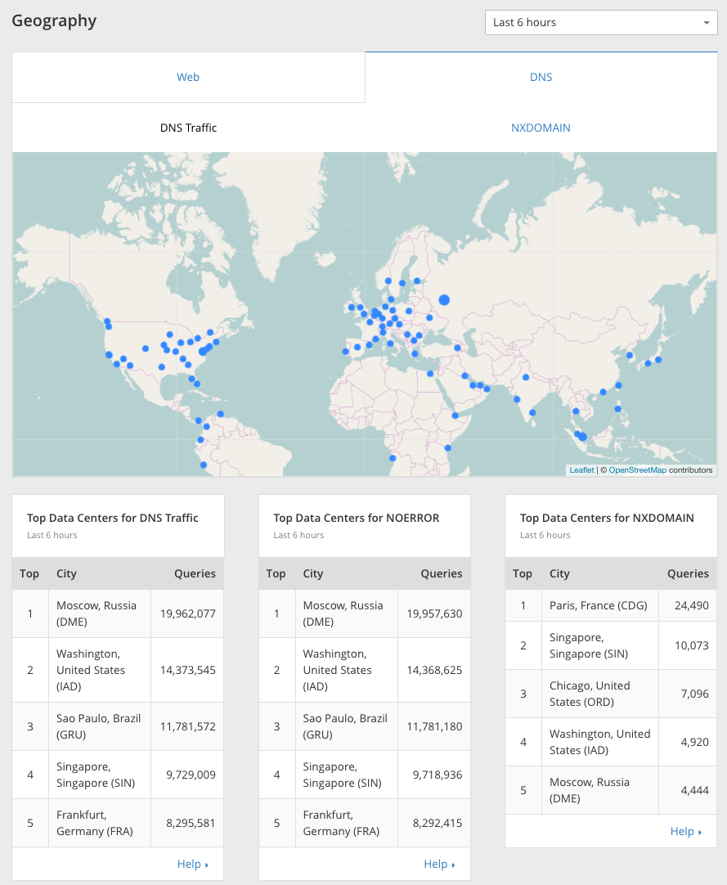Select Frankfurt, Germany row in DNS Traffic table

118,823
